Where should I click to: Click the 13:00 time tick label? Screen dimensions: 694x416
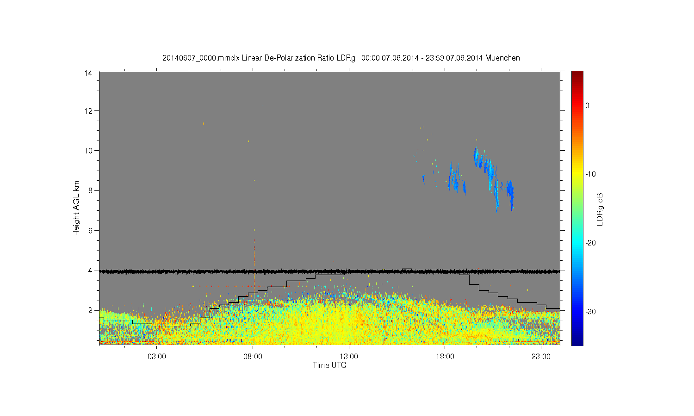point(349,357)
